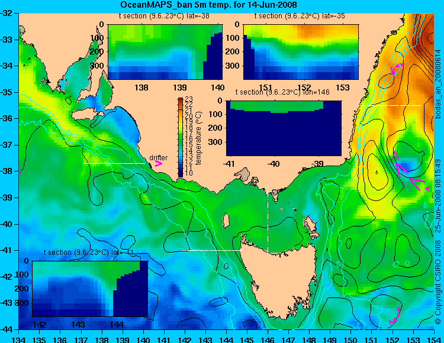Click latitude label -35 on the left axis
The width and height of the screenshot is (444, 343).
point(7,92)
